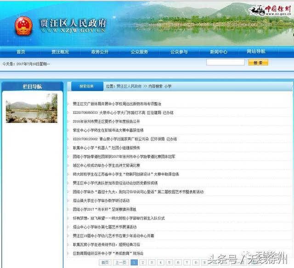Open 耿集瓦房小学走进传统节日 result
This screenshot has width=294, height=268.
click(106, 245)
